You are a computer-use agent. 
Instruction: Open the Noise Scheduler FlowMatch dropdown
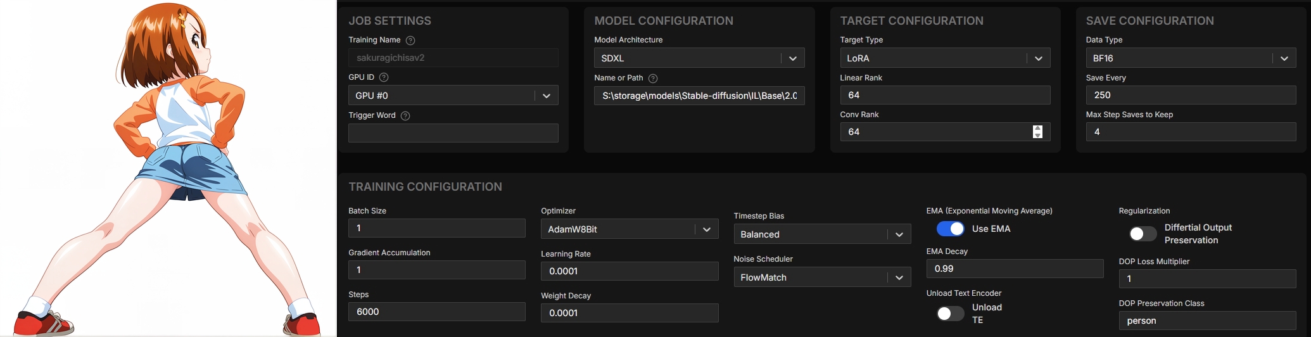tap(822, 277)
